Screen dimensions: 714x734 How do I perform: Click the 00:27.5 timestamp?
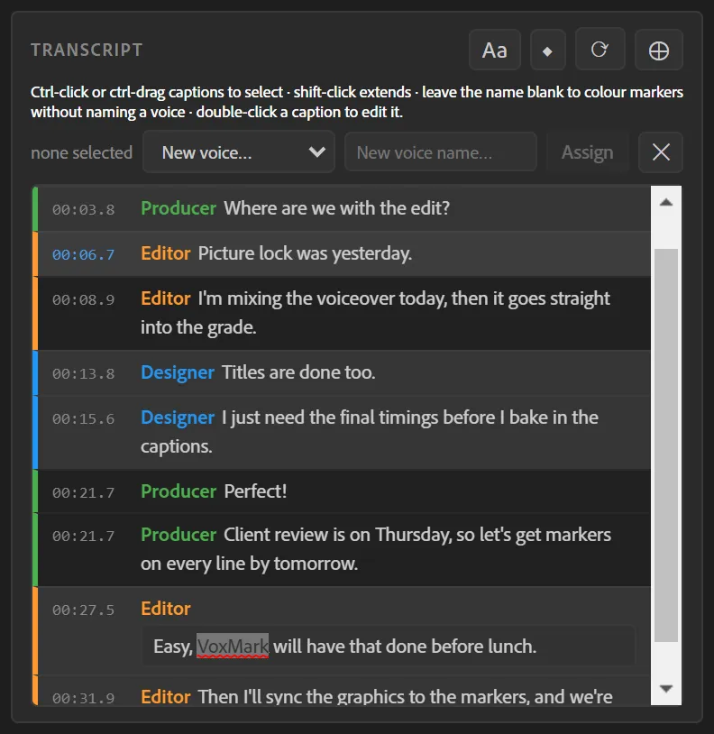[83, 610]
